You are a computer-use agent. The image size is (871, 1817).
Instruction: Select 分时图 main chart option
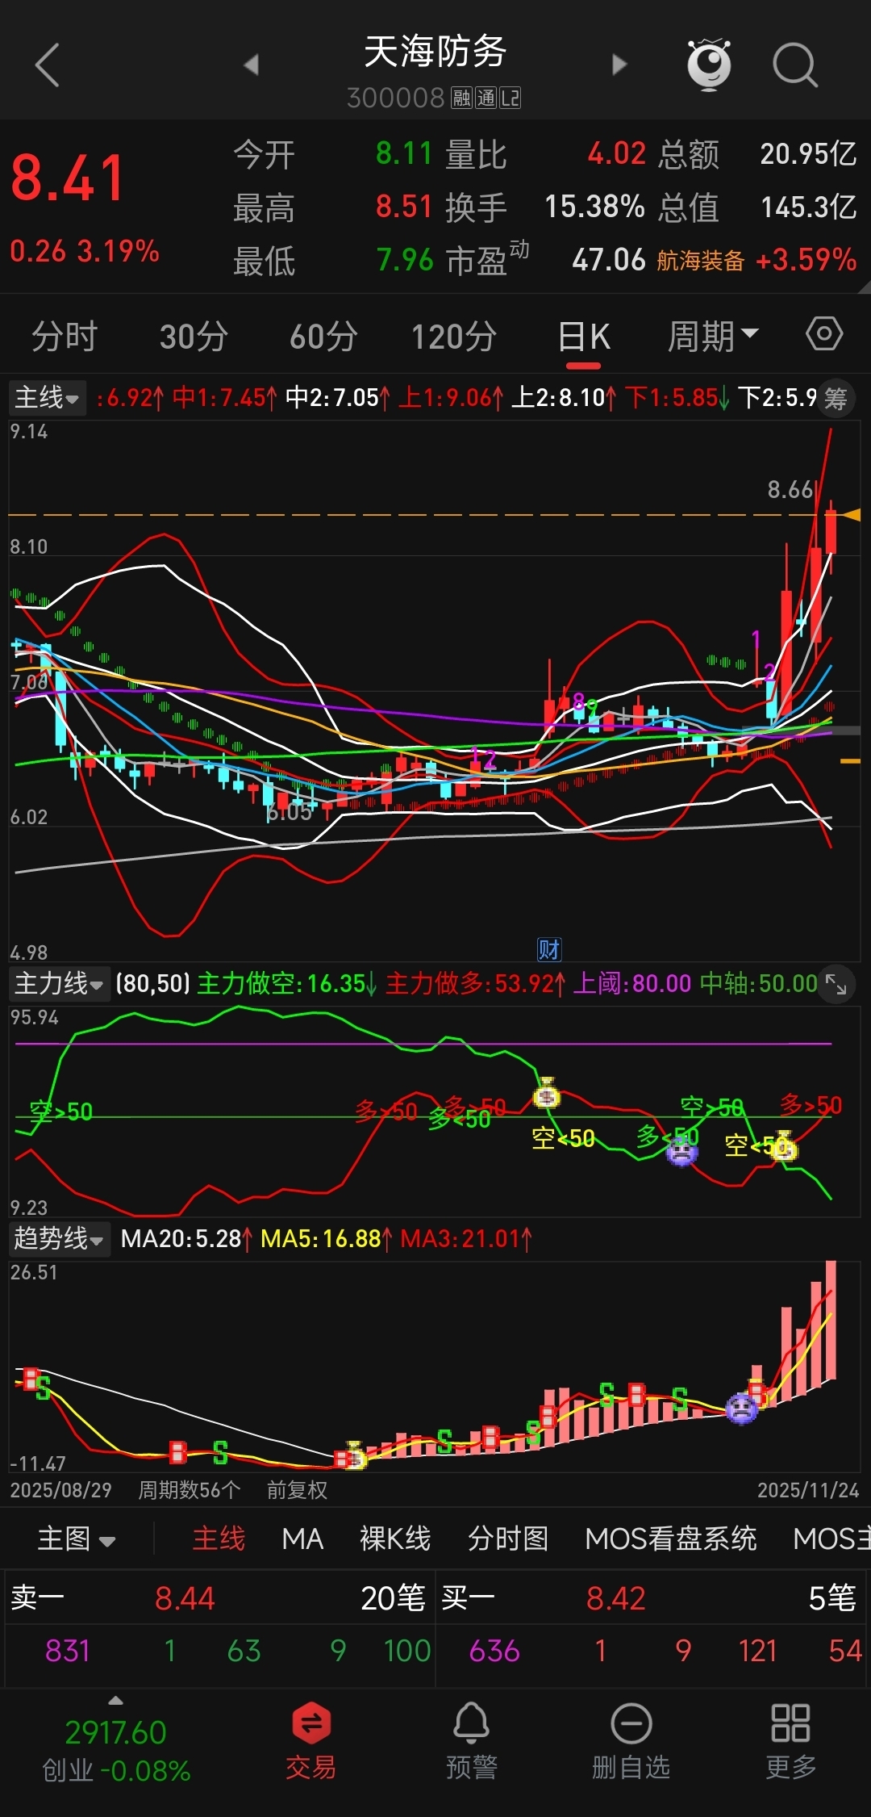click(x=508, y=1539)
